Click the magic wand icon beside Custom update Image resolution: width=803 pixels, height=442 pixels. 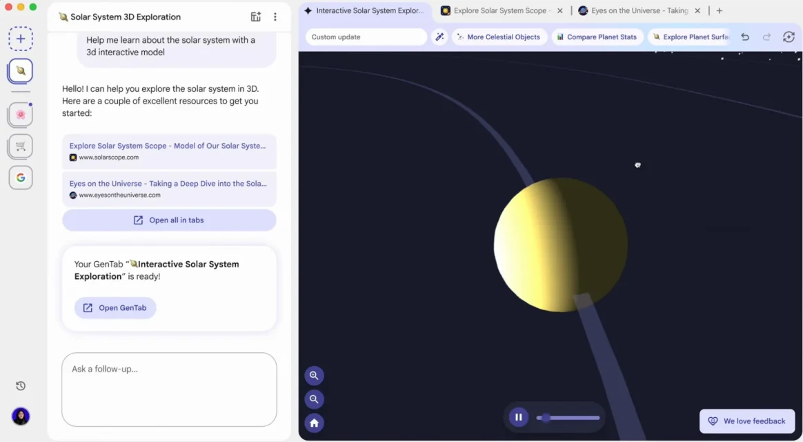(x=439, y=37)
